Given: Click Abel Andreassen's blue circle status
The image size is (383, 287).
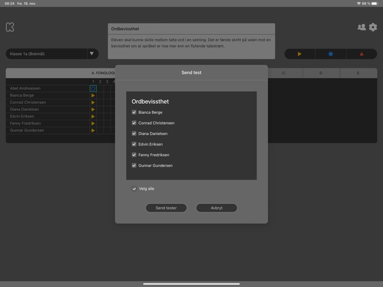Looking at the screenshot, I should (x=93, y=88).
